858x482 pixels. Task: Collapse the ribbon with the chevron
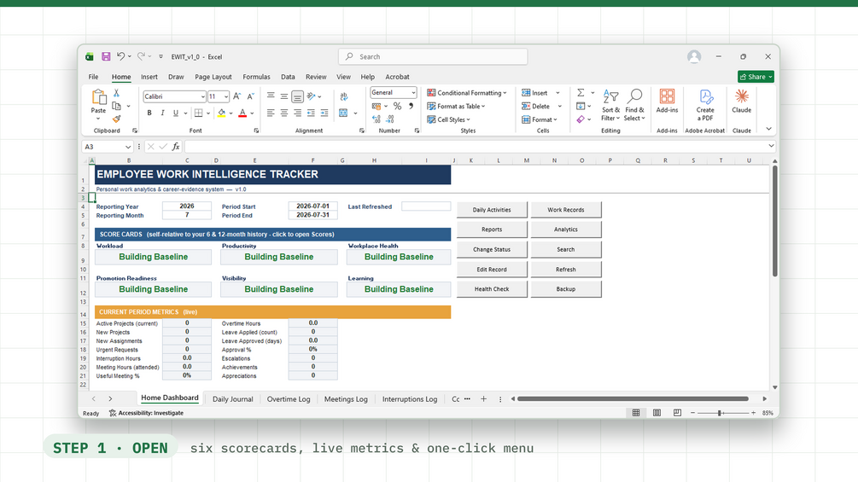769,129
